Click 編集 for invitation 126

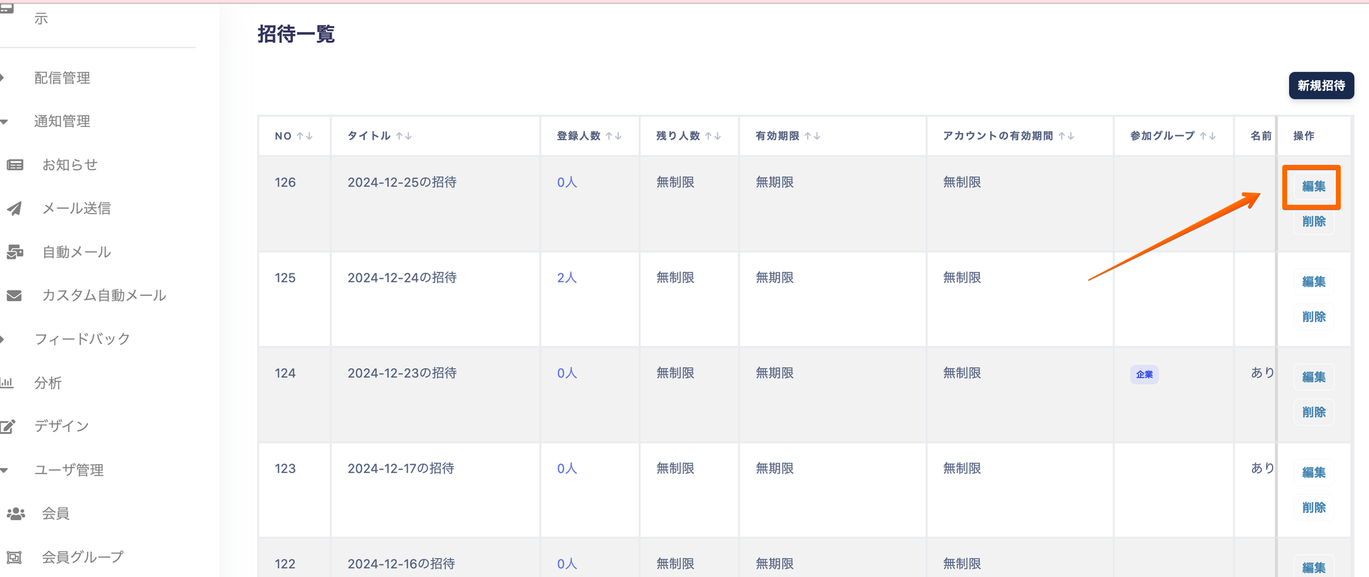pos(1314,186)
